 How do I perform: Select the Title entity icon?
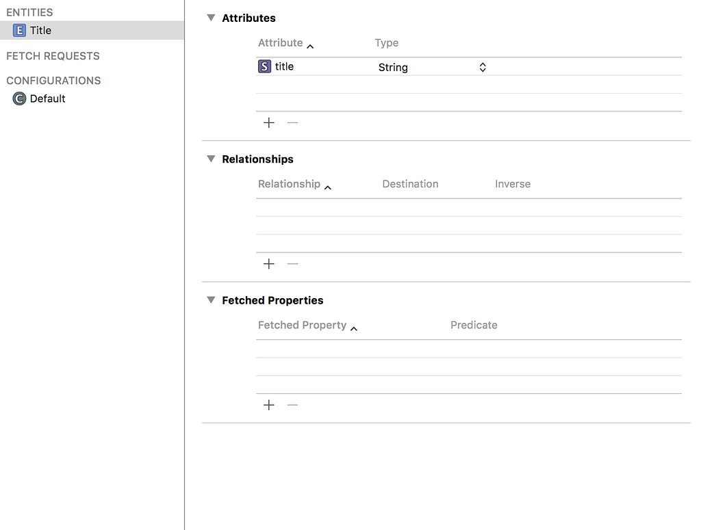pos(19,30)
